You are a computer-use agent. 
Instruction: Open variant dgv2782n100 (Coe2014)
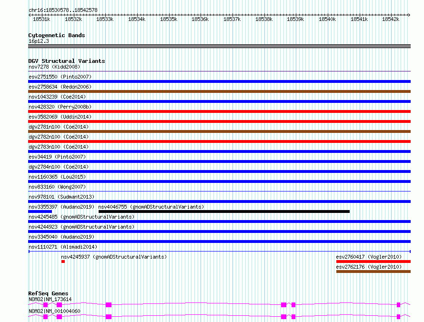pos(59,137)
